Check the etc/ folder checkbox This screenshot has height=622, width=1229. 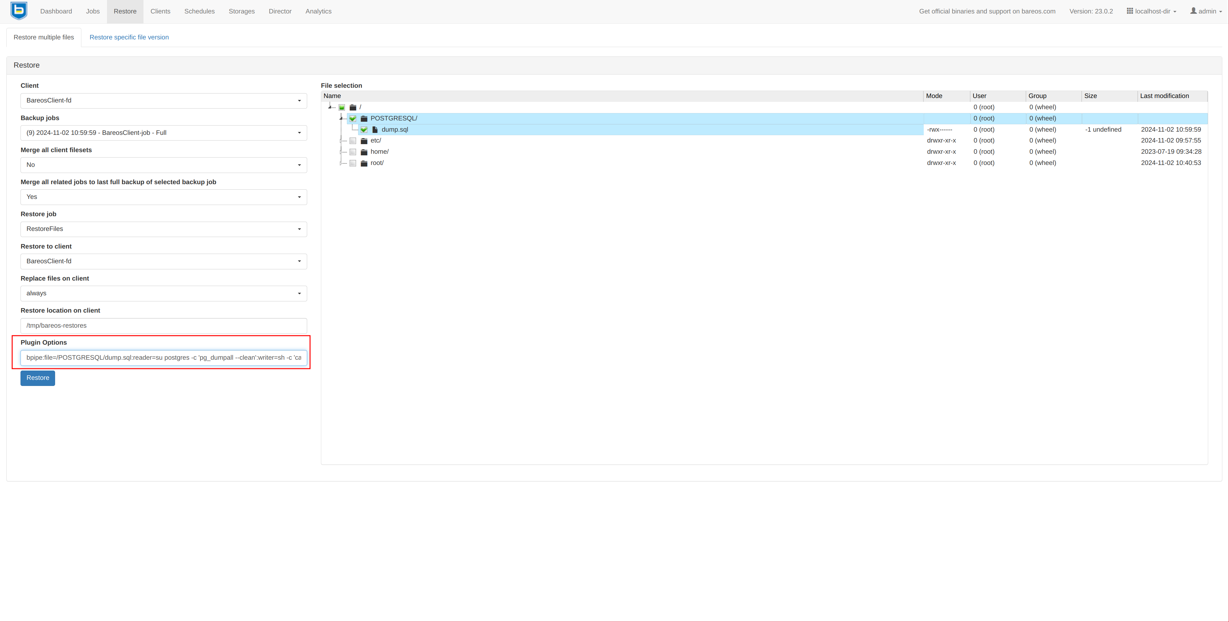coord(353,141)
